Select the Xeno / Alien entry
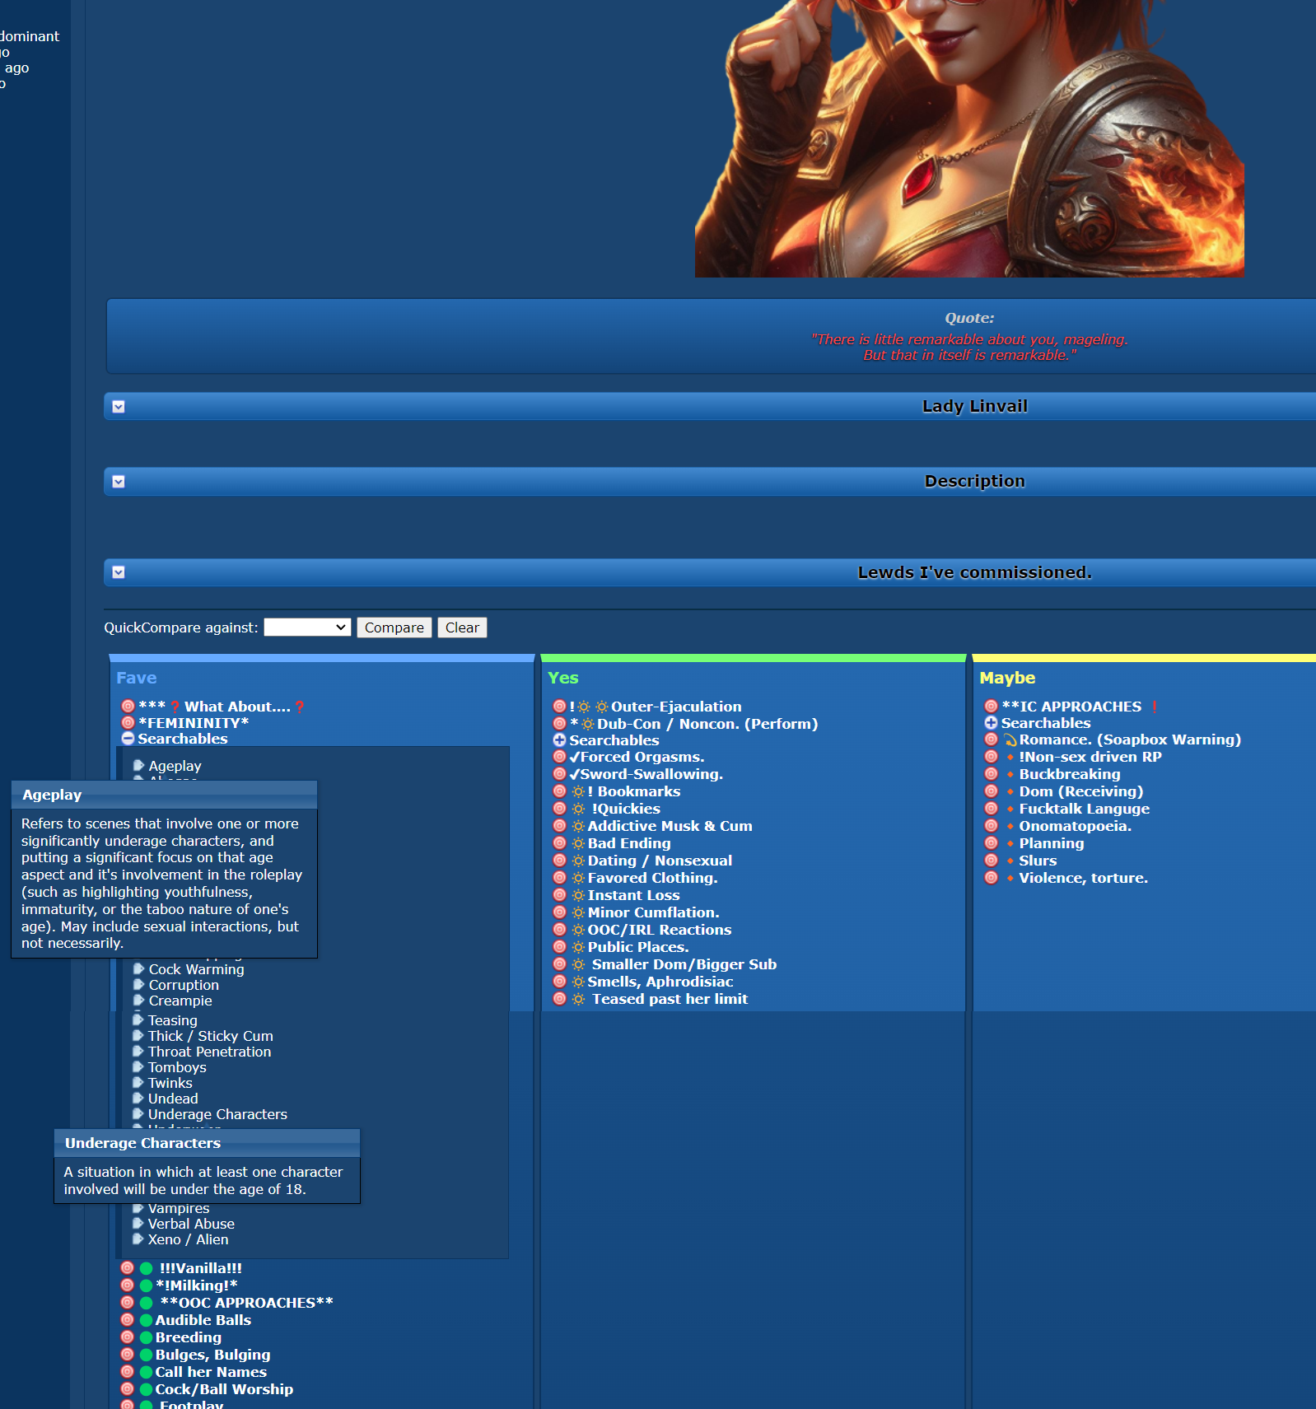The image size is (1316, 1409). coord(189,1239)
